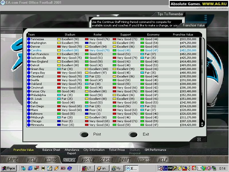The image size is (229, 172).
Task: Click the $503,550,000 franchise value
Action: pyautogui.click(x=188, y=39)
